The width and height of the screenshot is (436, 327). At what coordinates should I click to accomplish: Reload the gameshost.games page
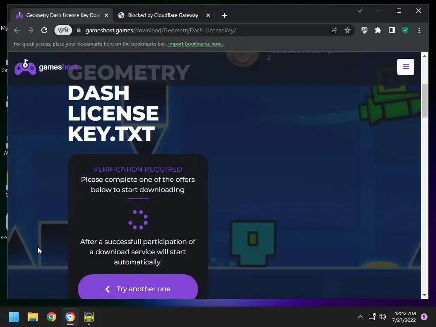[44, 30]
